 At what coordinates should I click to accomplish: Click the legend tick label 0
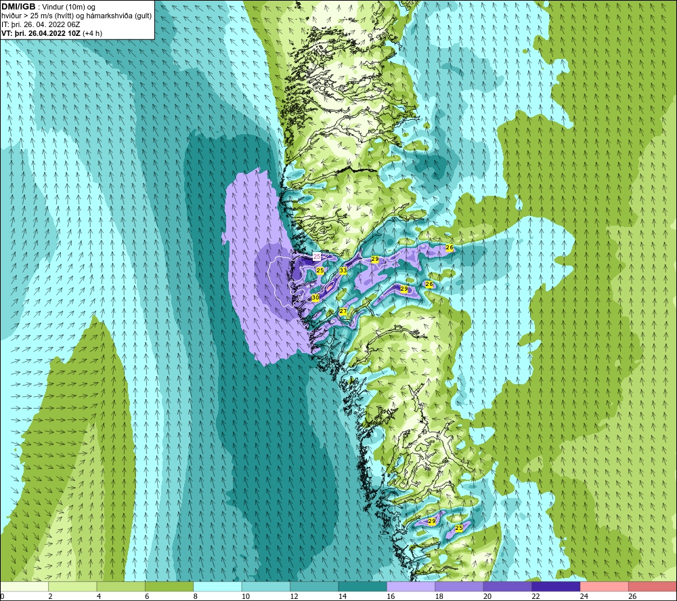point(2,596)
